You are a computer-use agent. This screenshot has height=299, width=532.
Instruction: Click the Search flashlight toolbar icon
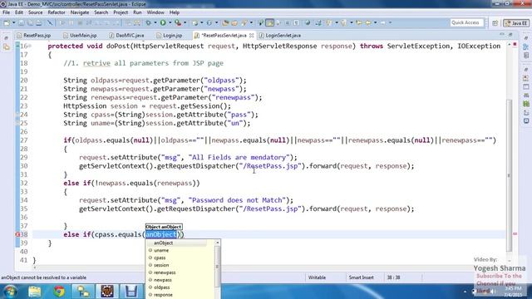(x=244, y=22)
